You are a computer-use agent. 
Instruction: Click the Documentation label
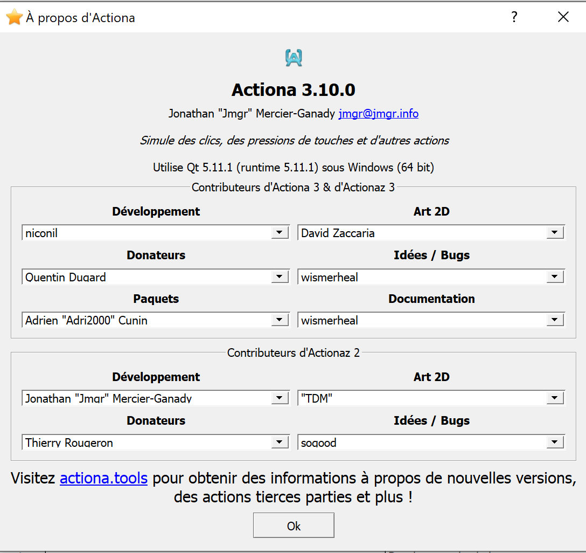(x=431, y=299)
